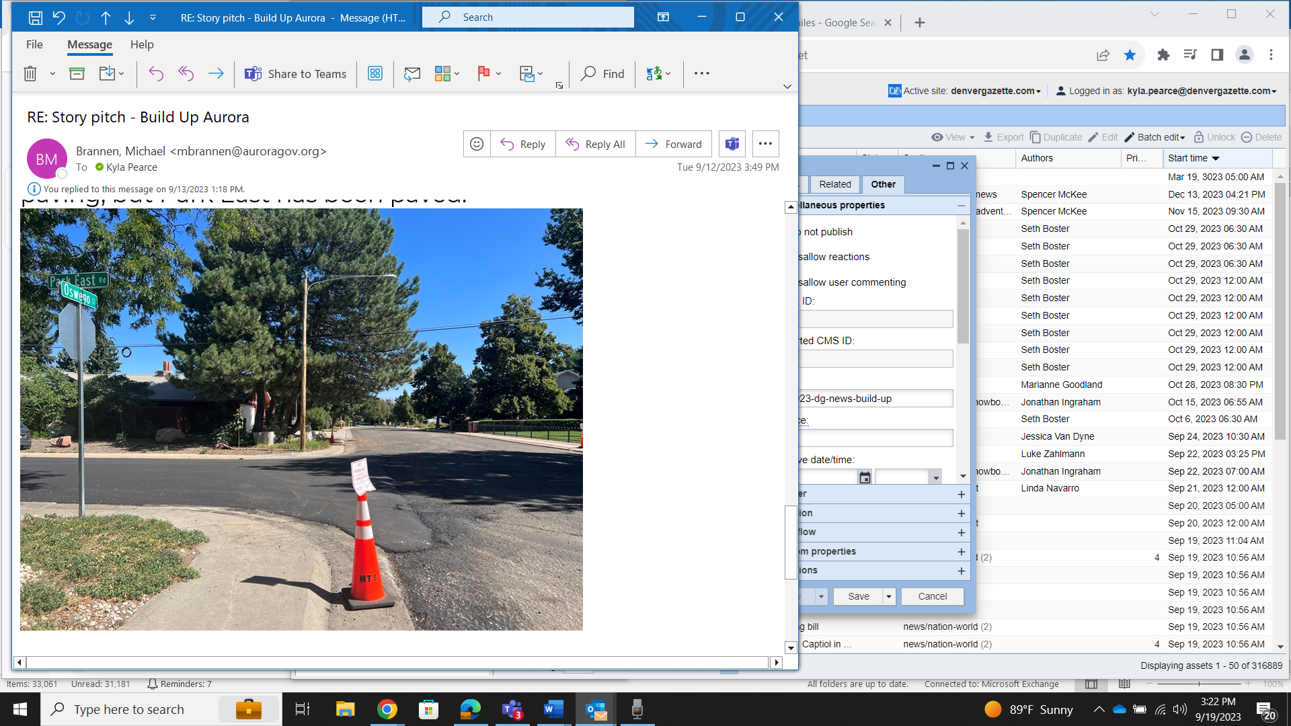Expand the delete options dropdown arrow

(x=52, y=74)
